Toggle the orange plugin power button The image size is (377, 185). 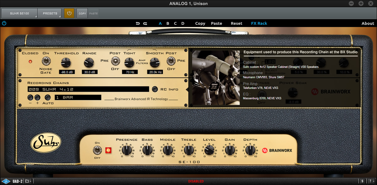click(69, 14)
